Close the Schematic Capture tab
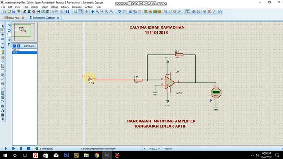The image size is (283, 159). pos(58,18)
